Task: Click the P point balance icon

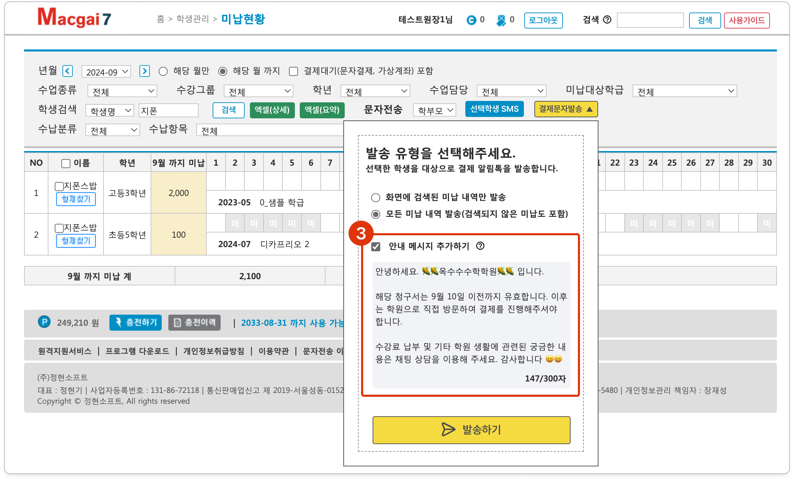Action: [x=44, y=322]
